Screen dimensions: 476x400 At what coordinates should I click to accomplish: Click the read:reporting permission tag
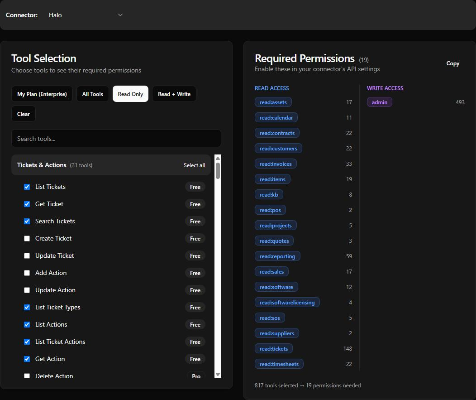[277, 256]
